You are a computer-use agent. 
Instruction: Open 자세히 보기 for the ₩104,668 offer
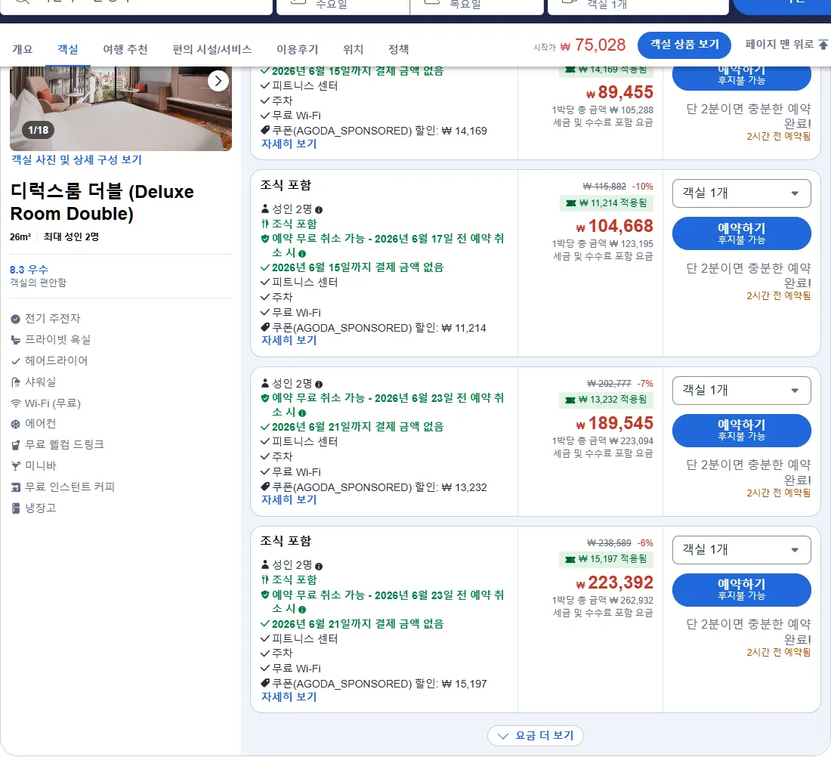click(289, 340)
